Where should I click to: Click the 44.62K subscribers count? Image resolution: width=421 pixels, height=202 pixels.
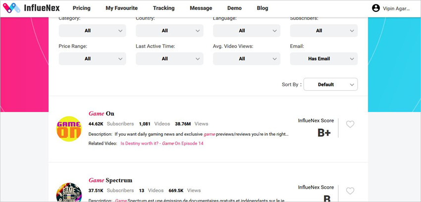pos(96,124)
